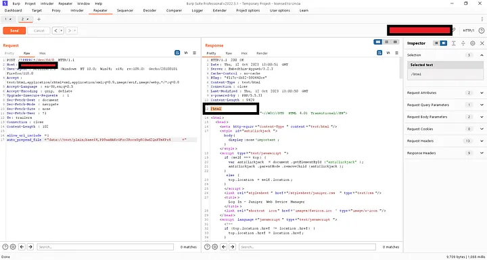This screenshot has height=260, width=487.
Task: Open response pane options menu icon
Action: coord(396,53)
